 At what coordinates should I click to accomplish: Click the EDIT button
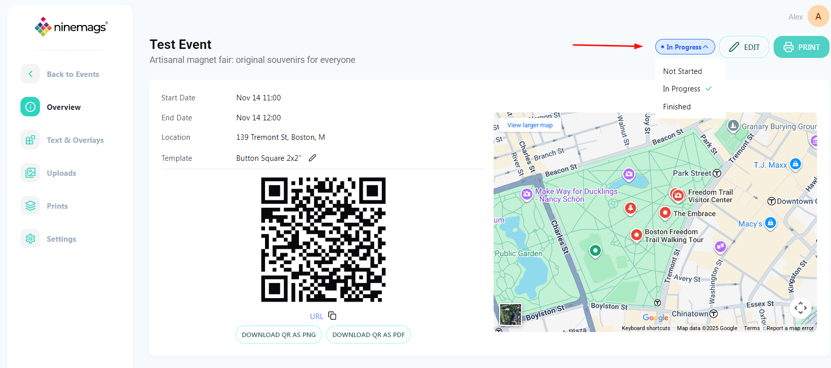[x=744, y=47]
